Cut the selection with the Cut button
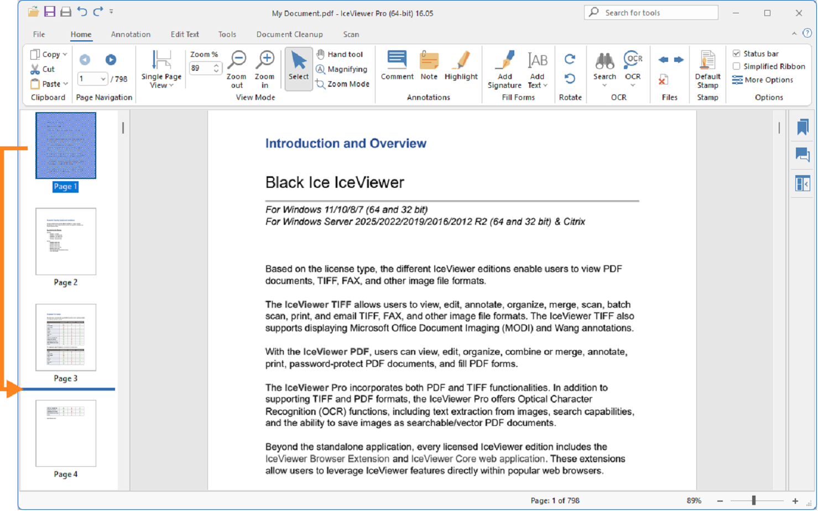This screenshot has width=818, height=511. (43, 69)
